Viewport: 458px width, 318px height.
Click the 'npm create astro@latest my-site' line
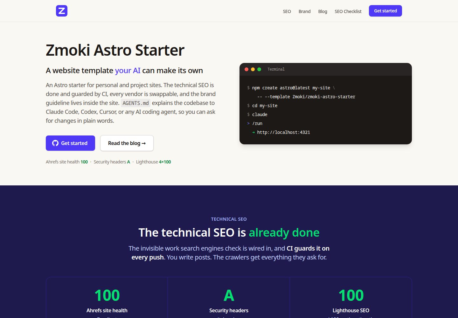point(291,88)
